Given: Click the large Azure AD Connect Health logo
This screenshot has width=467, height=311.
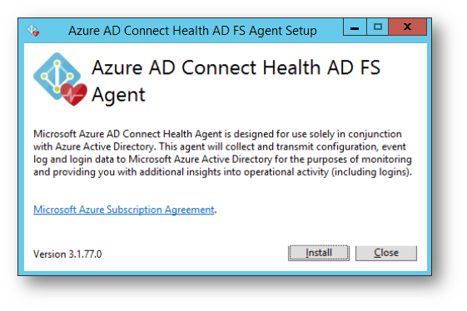Looking at the screenshot, I should (x=60, y=79).
